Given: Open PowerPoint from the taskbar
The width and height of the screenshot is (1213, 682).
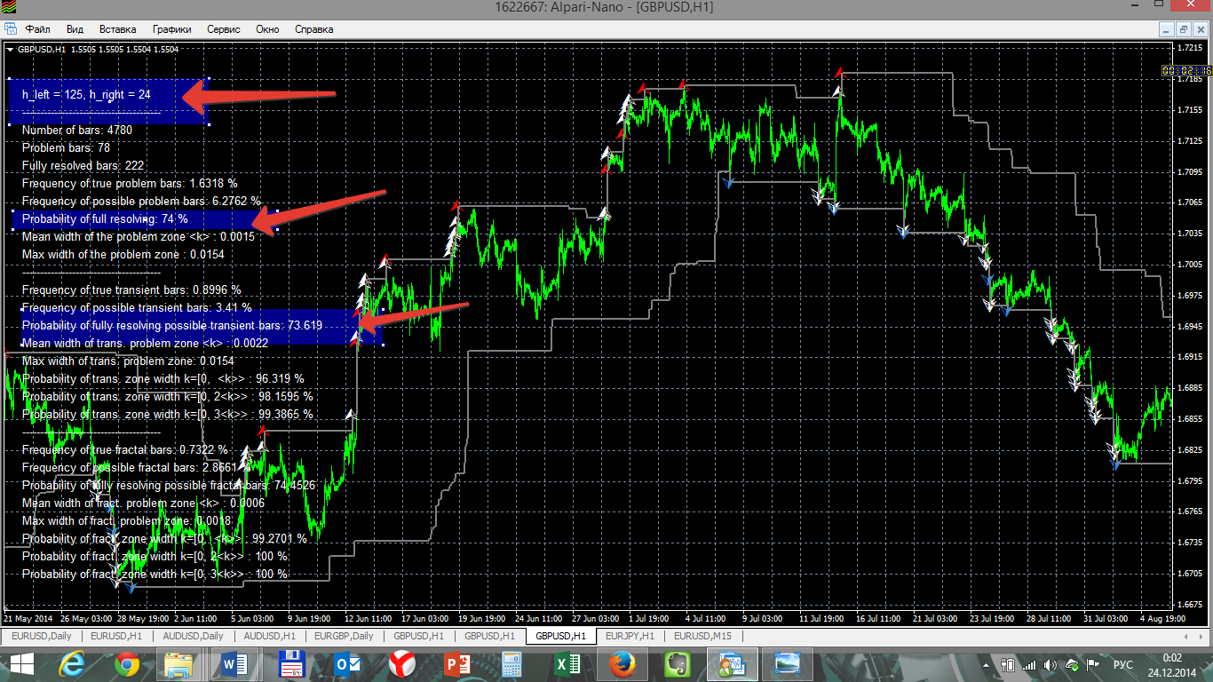Looking at the screenshot, I should [456, 663].
